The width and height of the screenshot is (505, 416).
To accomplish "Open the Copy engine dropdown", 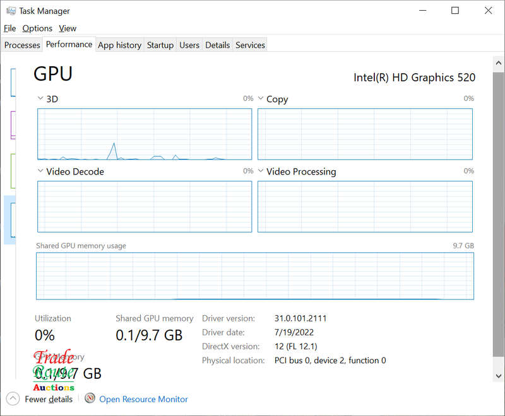I will 261,99.
